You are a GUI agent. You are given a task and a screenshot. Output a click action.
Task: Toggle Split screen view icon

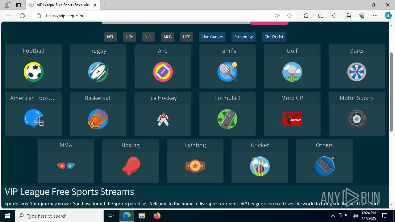coord(321,16)
